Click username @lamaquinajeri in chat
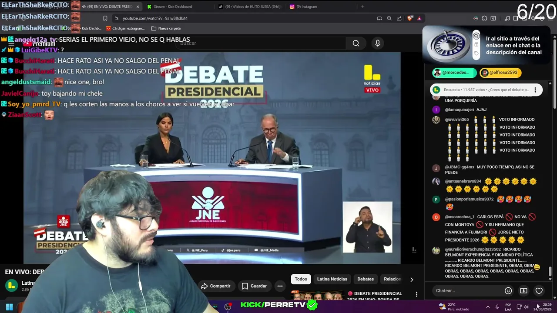 (459, 110)
